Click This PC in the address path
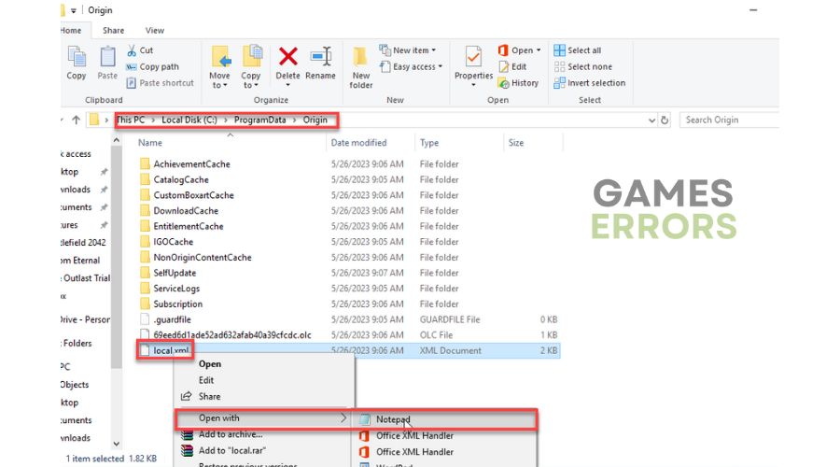 coord(131,120)
